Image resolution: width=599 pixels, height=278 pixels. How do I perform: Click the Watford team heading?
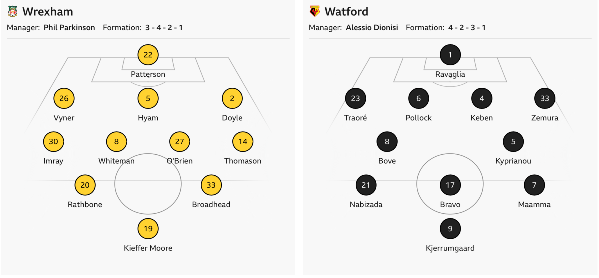pos(346,12)
